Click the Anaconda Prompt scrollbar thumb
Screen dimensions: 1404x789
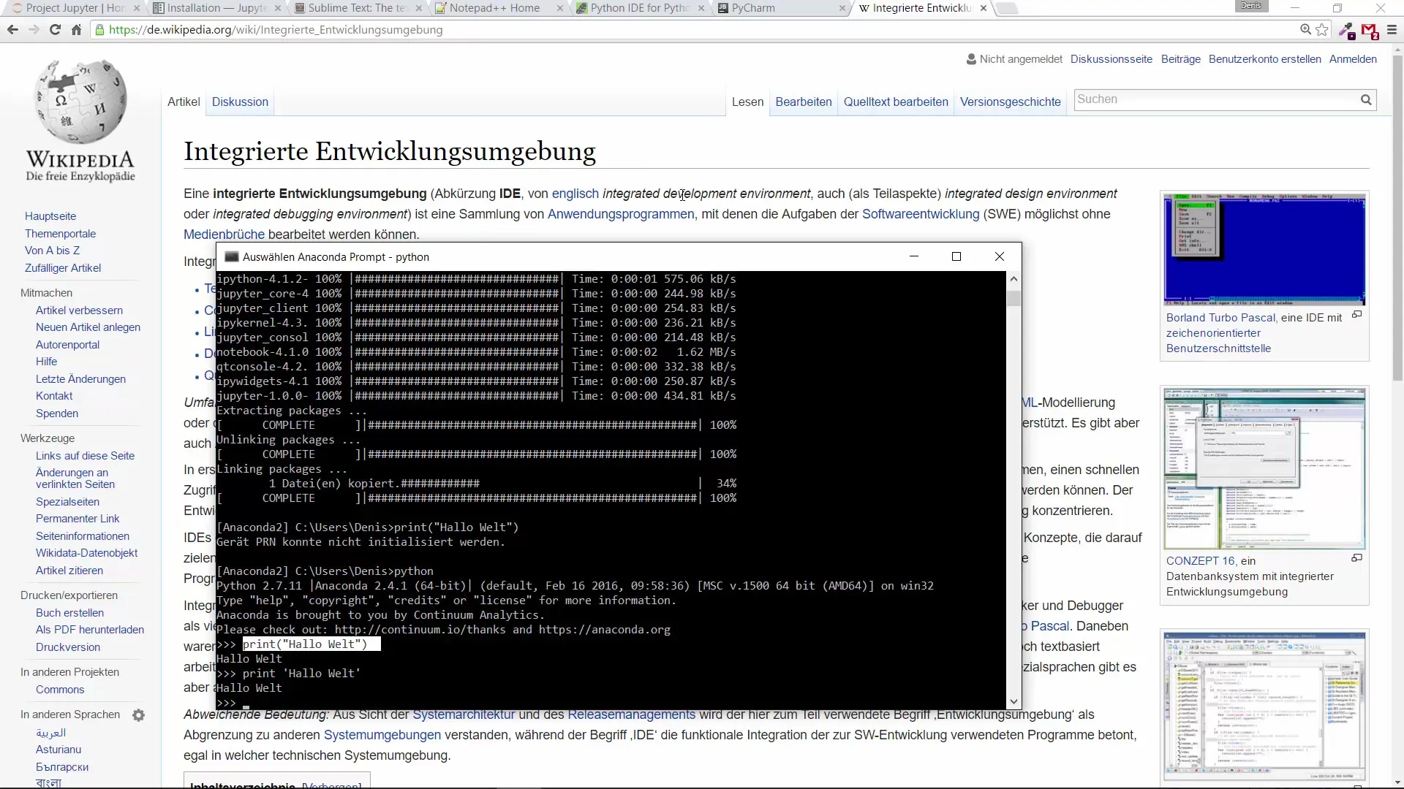[1014, 298]
